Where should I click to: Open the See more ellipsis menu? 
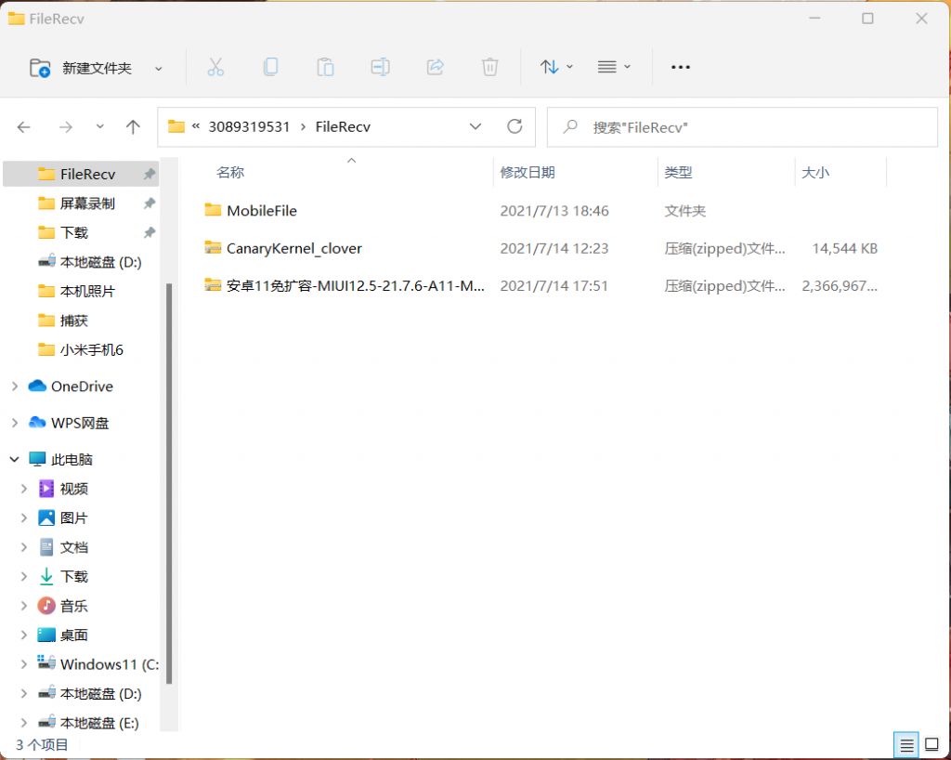click(681, 67)
